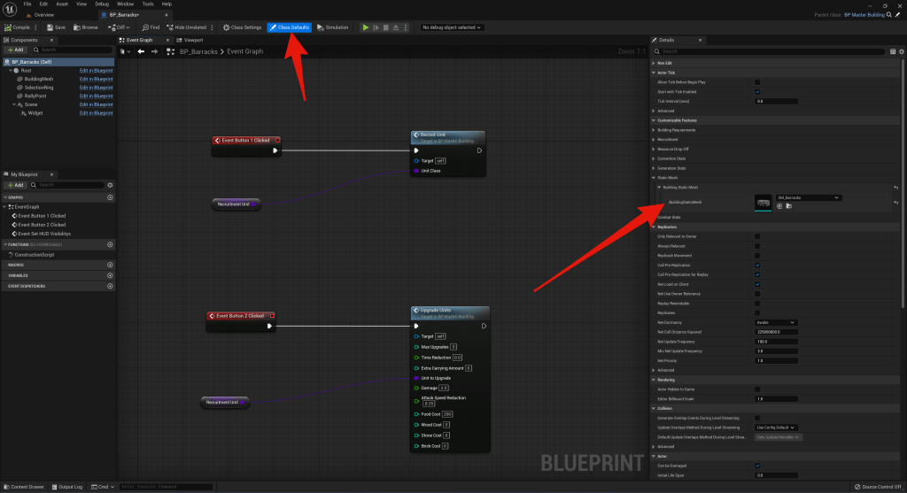Image resolution: width=907 pixels, height=493 pixels.
Task: Save the blueprint with the Save icon
Action: tap(56, 27)
